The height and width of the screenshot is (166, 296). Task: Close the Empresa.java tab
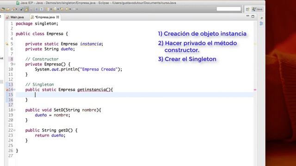pyautogui.click(x=58, y=17)
